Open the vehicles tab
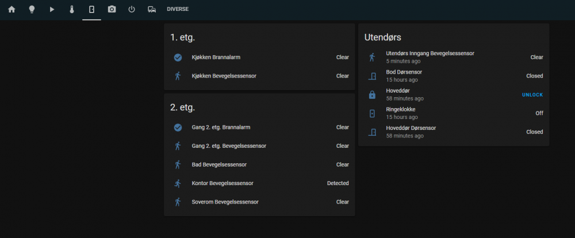 [x=152, y=9]
